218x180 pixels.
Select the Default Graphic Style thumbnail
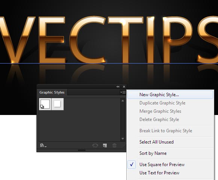tap(45, 104)
